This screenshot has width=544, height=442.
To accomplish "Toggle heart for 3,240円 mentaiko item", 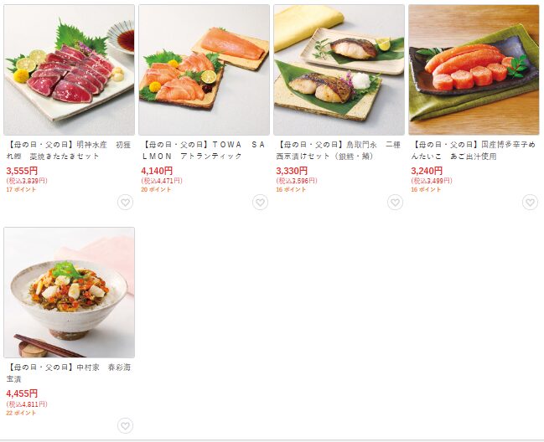I will coord(530,203).
